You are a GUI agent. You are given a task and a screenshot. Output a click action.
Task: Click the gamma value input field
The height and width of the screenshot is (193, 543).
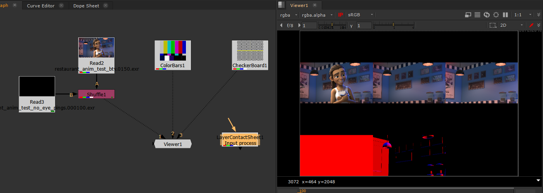364,25
